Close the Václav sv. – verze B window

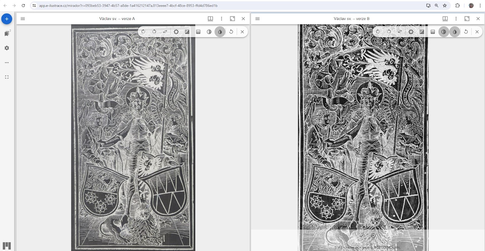478,18
